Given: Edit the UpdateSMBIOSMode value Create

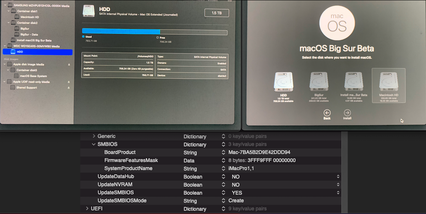Looking at the screenshot, I should pos(236,200).
